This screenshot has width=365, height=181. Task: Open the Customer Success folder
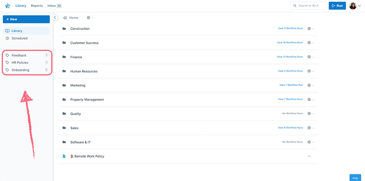point(84,43)
